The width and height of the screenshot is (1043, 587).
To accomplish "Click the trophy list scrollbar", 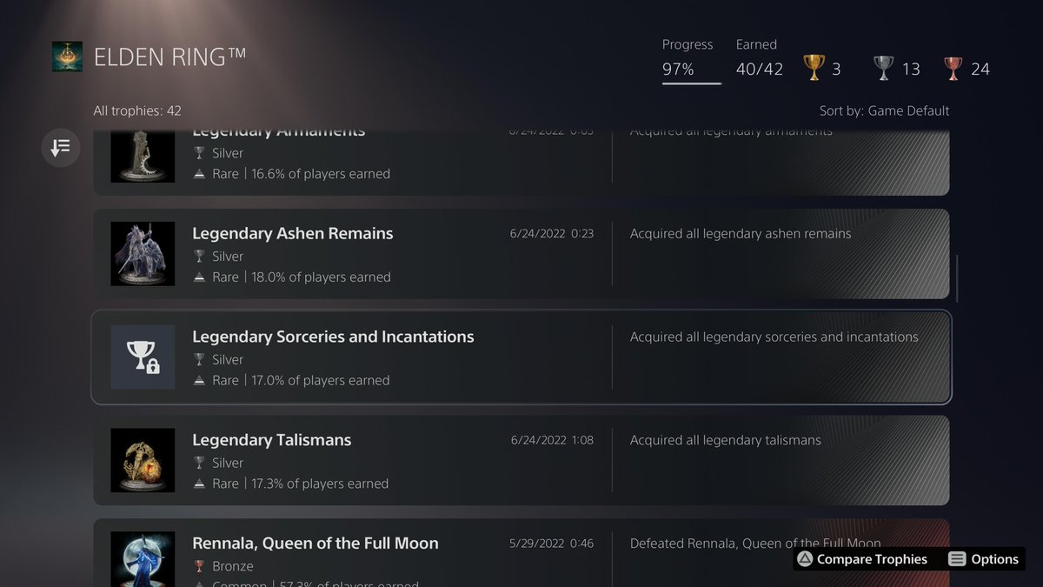I will point(957,278).
